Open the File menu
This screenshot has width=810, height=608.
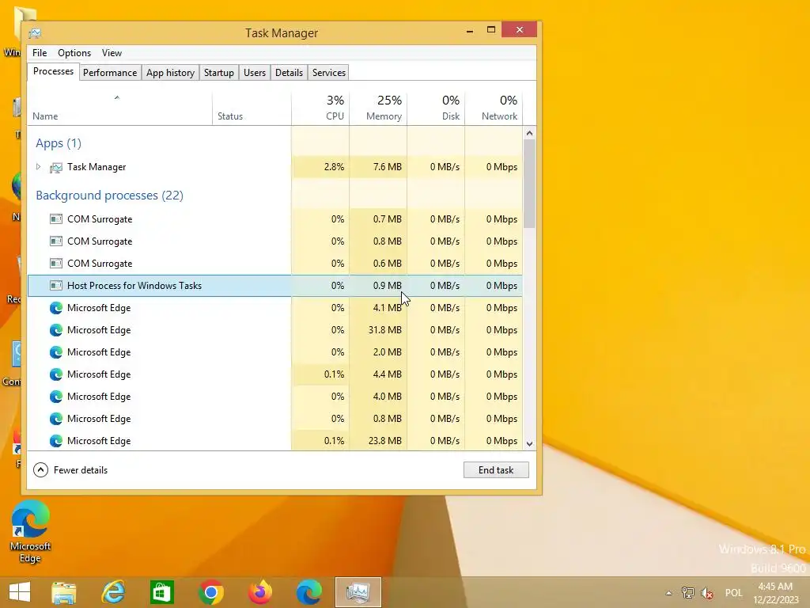[40, 53]
